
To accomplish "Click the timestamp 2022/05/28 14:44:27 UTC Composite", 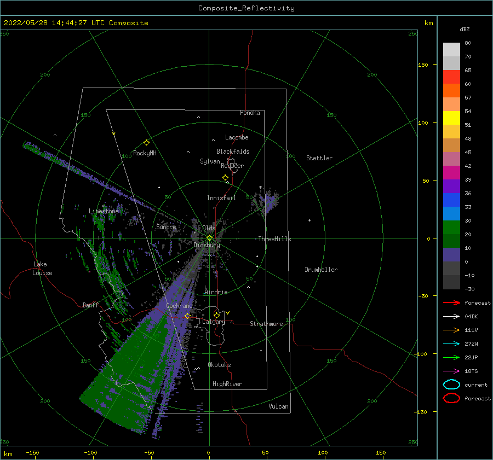I will click(x=76, y=23).
